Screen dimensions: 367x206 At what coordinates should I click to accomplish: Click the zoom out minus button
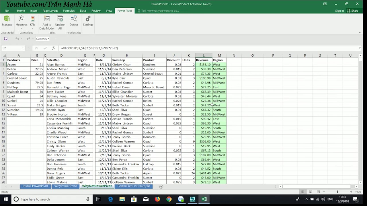[324, 192]
